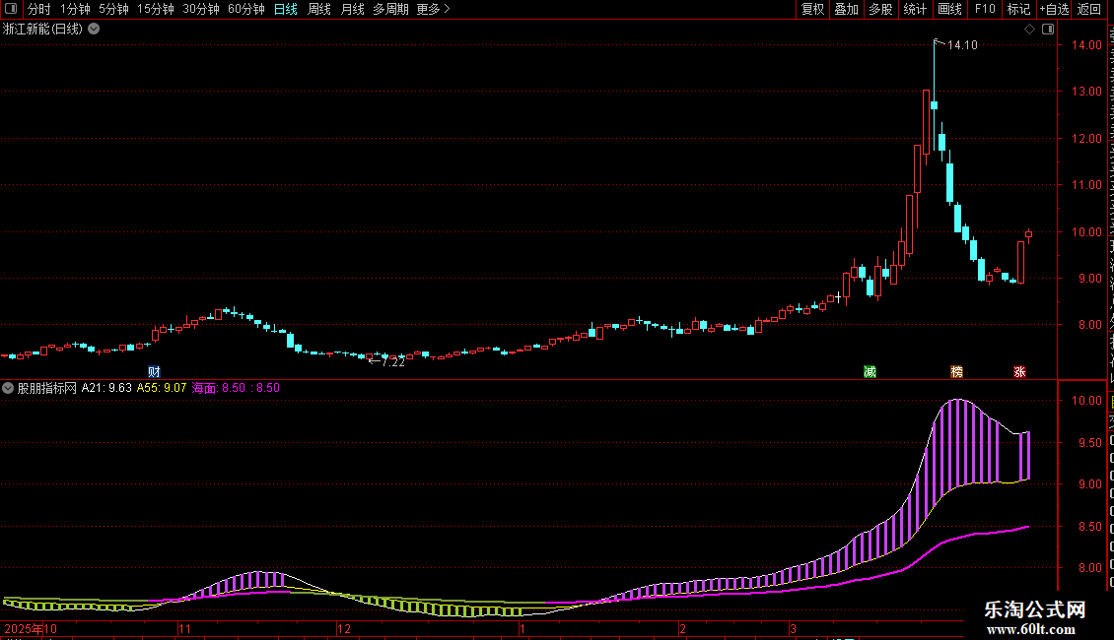Select the 1分钟 period tab
The height and width of the screenshot is (640, 1114).
(x=75, y=9)
